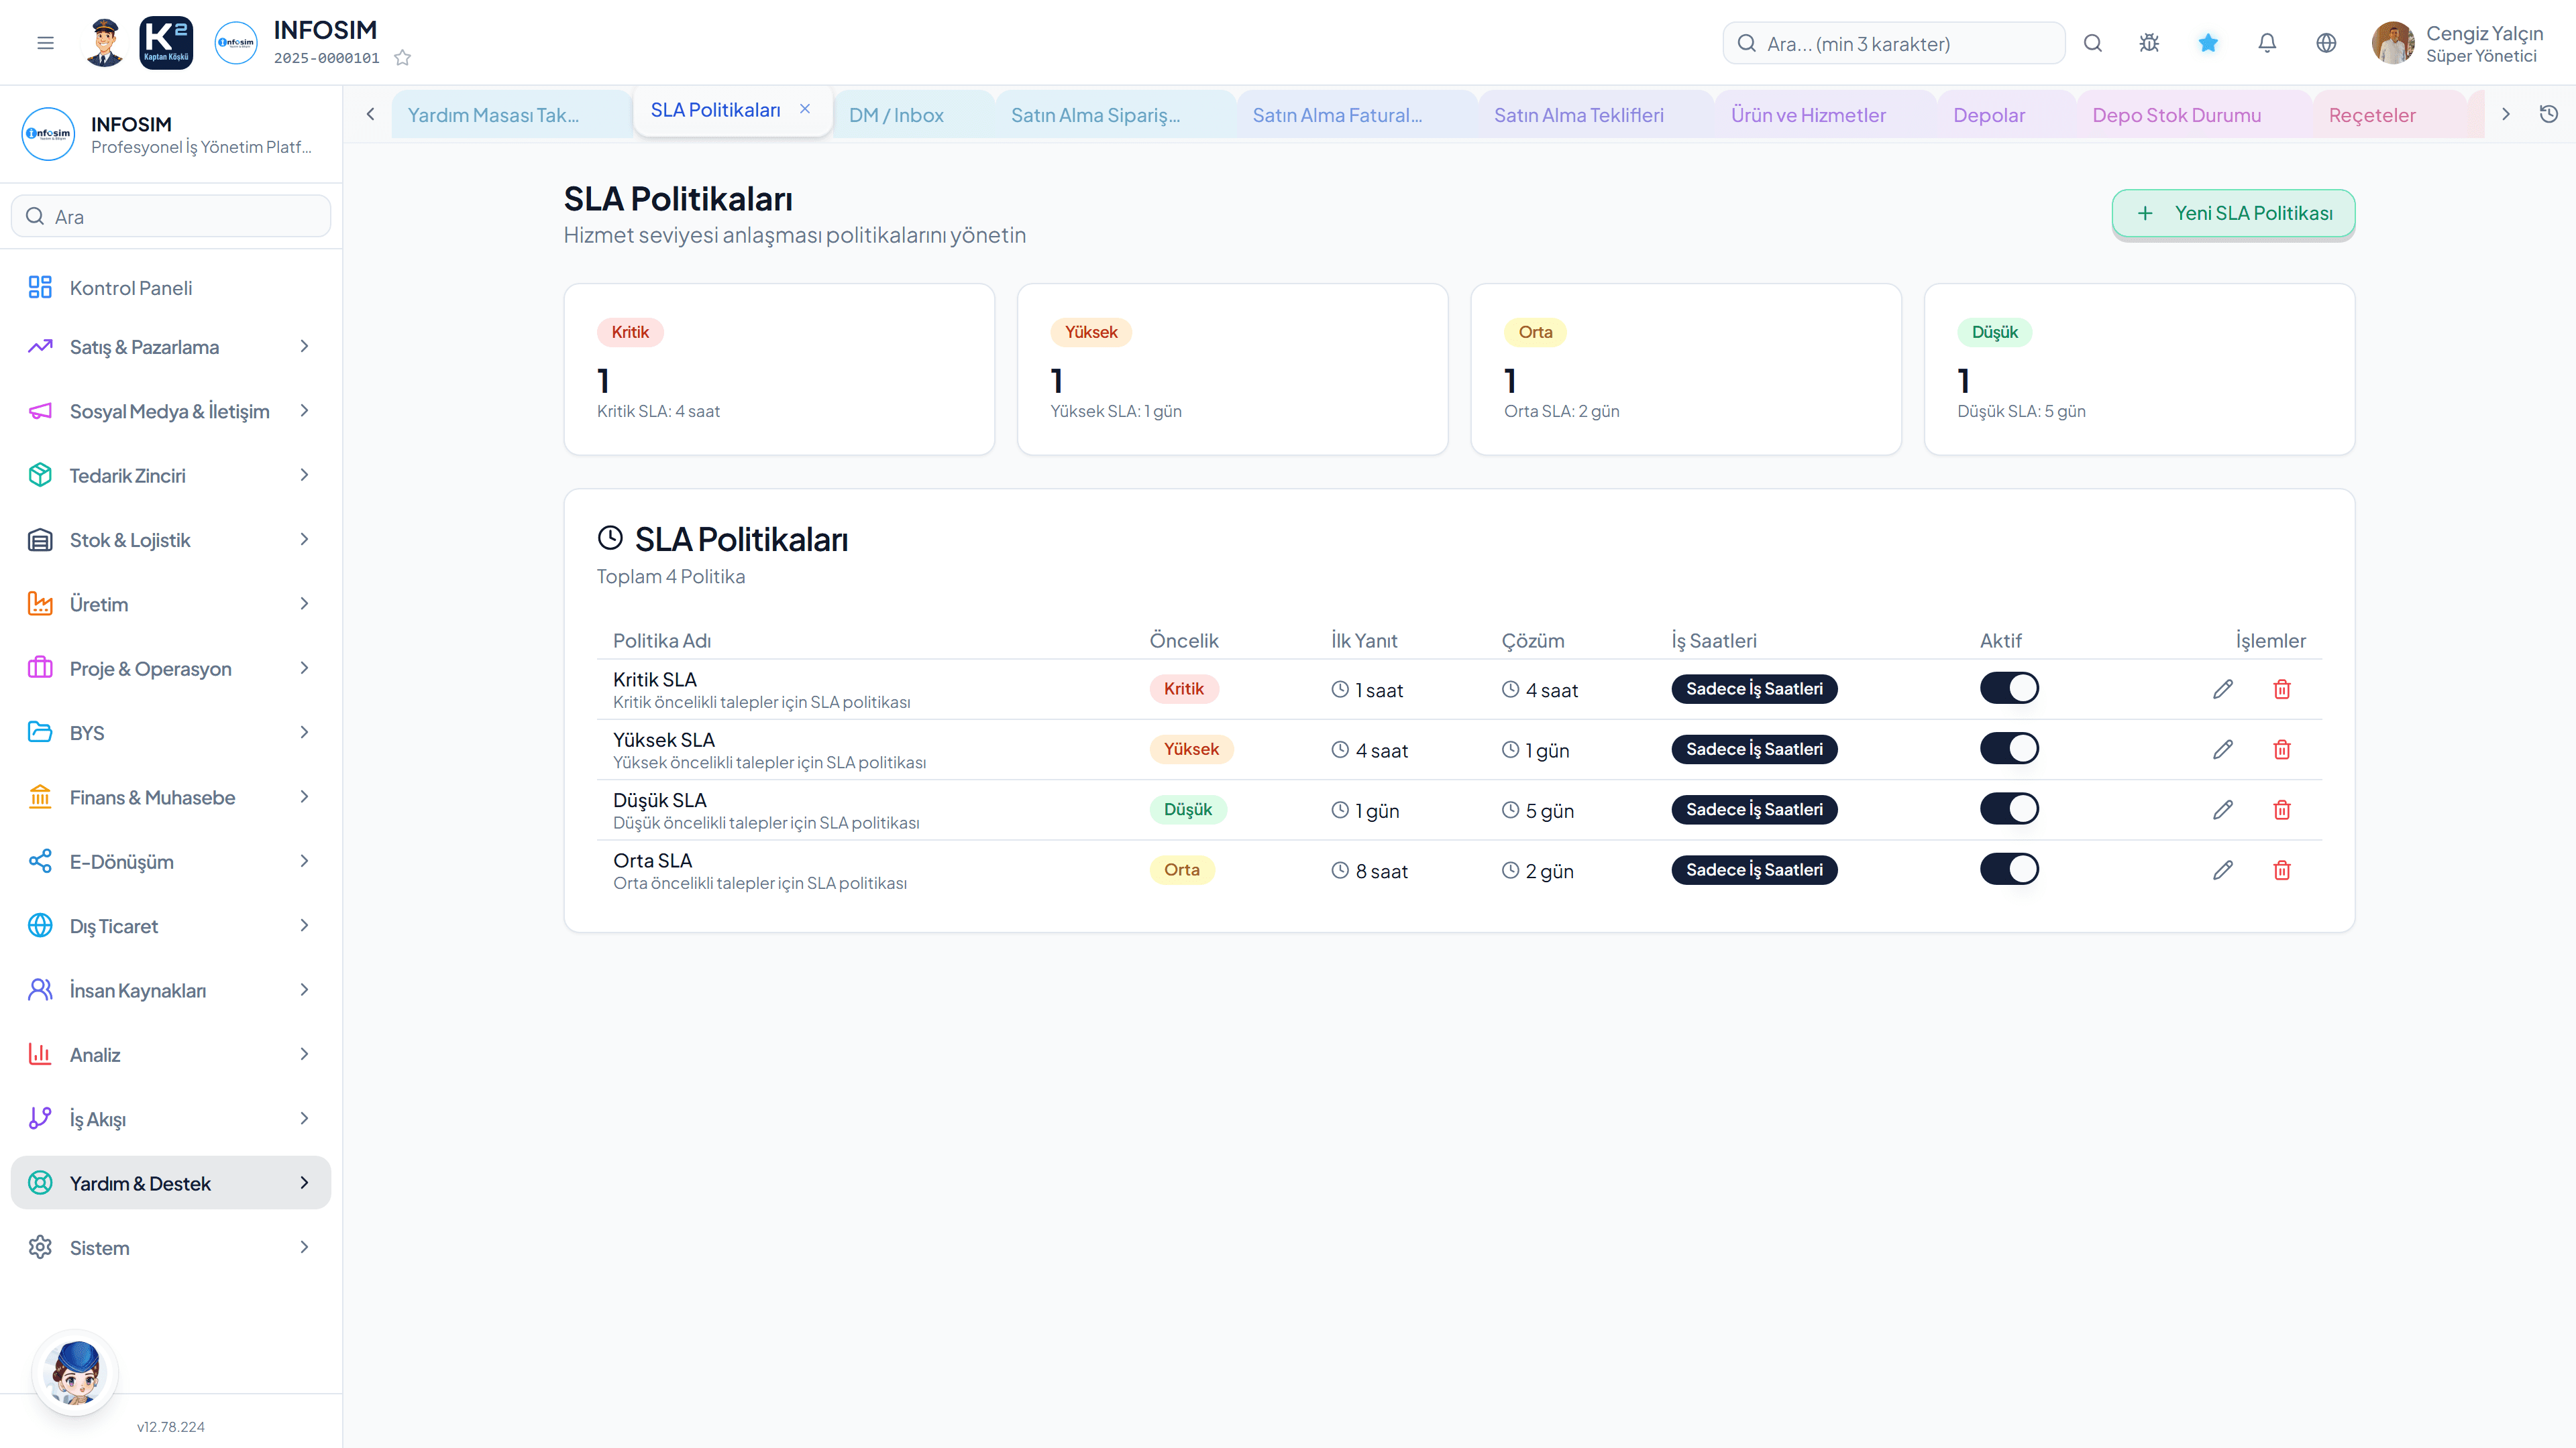
Task: Click the Yüksek priority badge in table
Action: pos(1191,749)
